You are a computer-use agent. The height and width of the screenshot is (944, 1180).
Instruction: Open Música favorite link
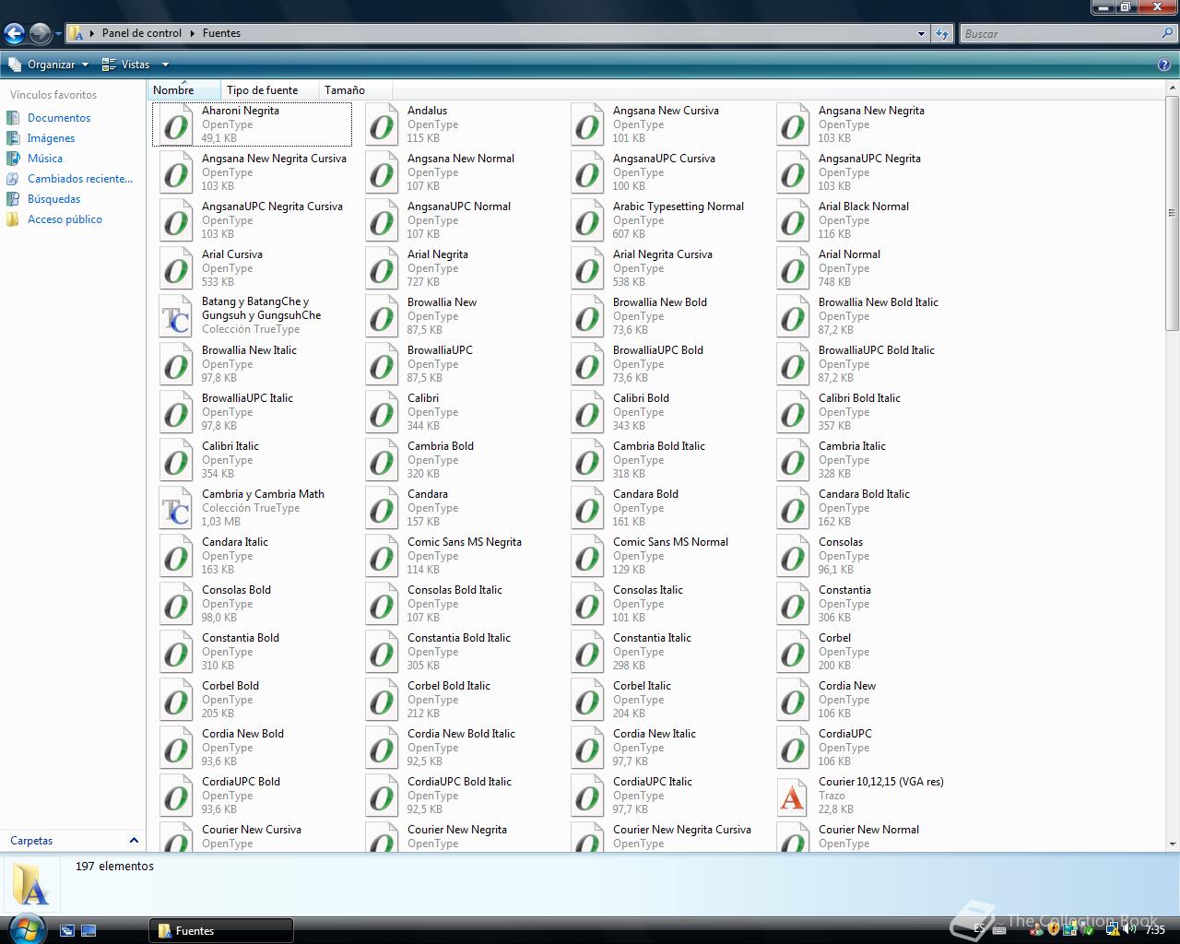[x=45, y=159]
